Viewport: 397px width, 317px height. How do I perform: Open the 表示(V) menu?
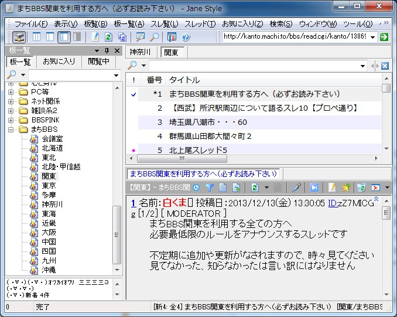(x=66, y=24)
